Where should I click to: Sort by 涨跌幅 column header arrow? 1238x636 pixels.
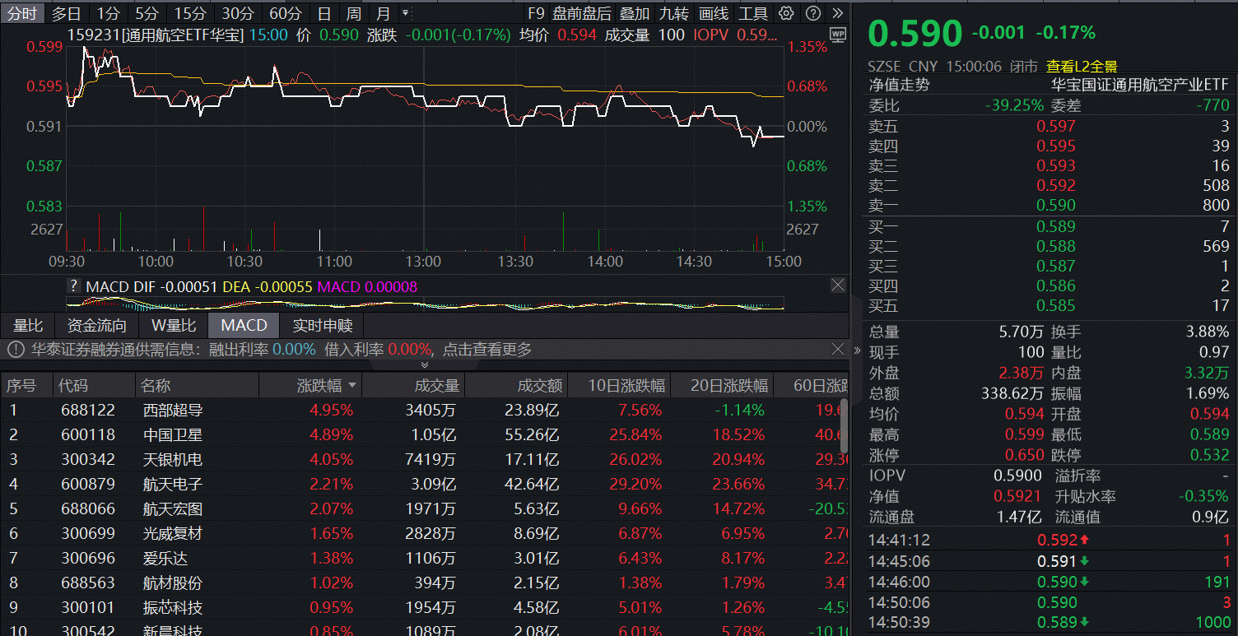[x=353, y=385]
